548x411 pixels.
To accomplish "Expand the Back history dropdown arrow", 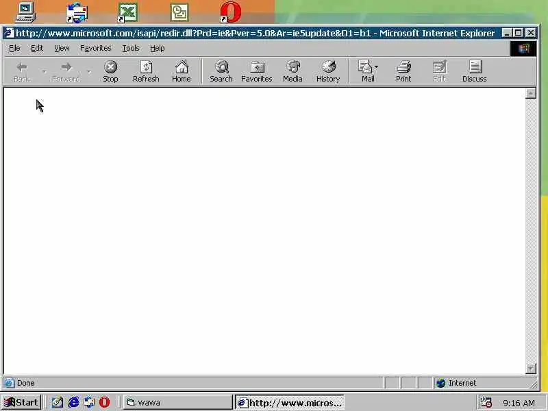I will point(44,72).
